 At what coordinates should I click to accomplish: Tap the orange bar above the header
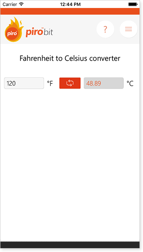pos(70,11)
